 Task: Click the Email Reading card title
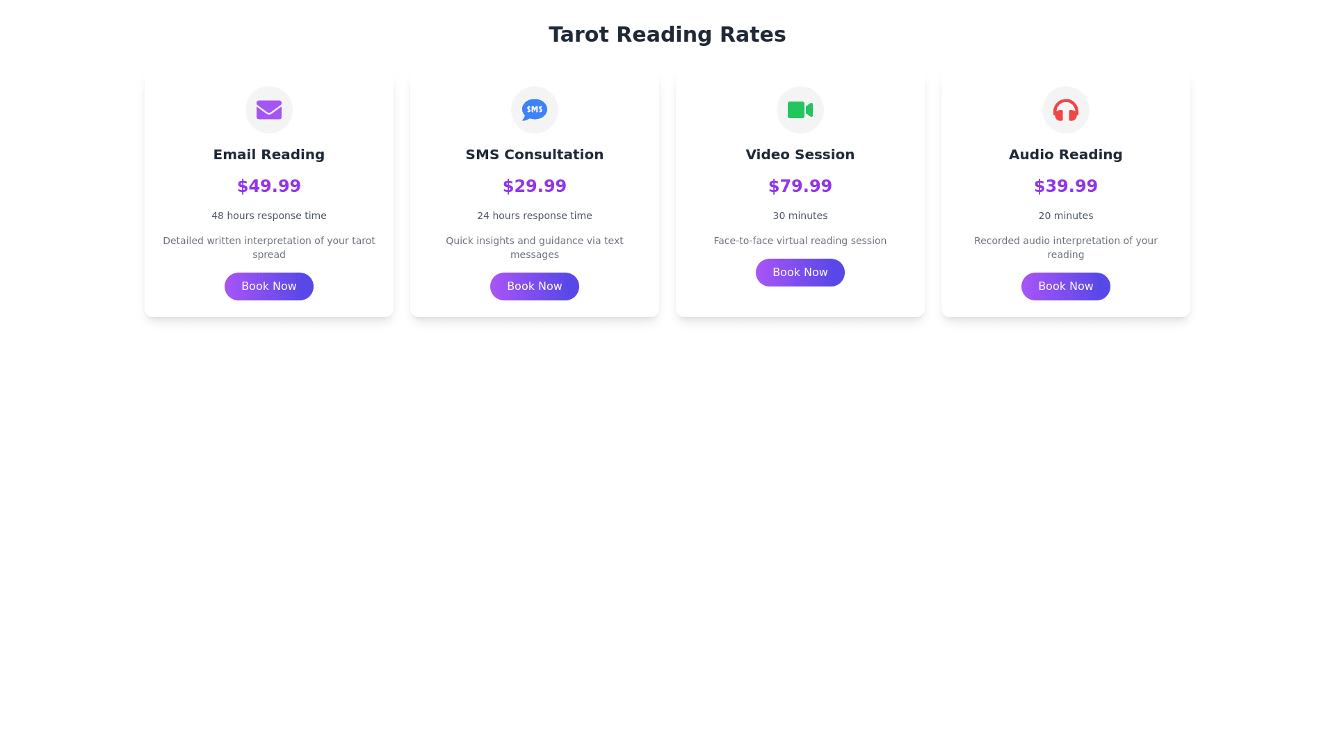pyautogui.click(x=268, y=154)
